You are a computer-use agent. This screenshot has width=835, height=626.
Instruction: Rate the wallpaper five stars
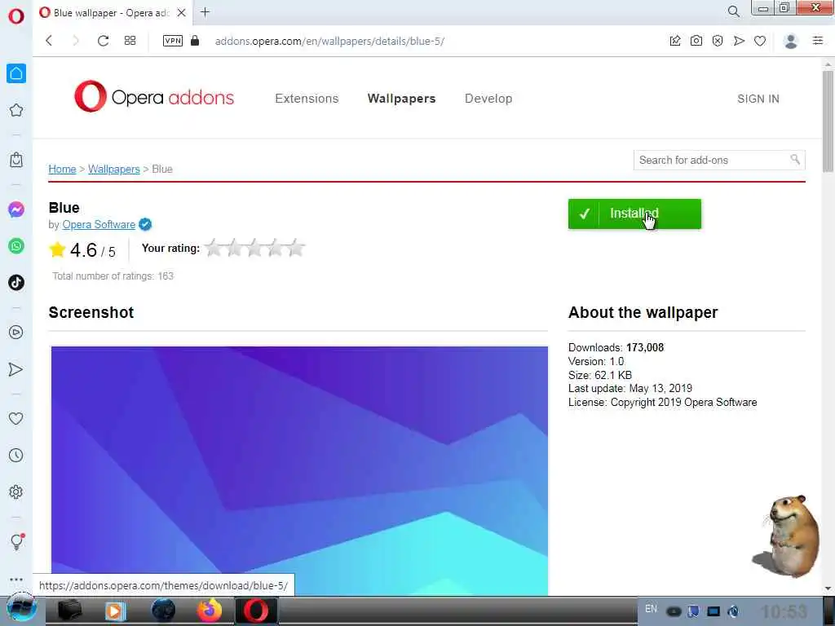tap(295, 248)
